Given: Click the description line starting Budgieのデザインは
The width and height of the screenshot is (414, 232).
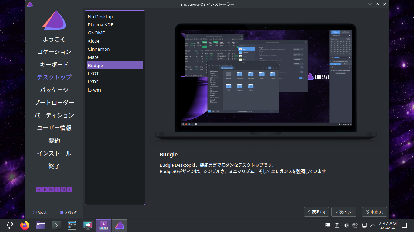Looking at the screenshot, I should pos(242,172).
